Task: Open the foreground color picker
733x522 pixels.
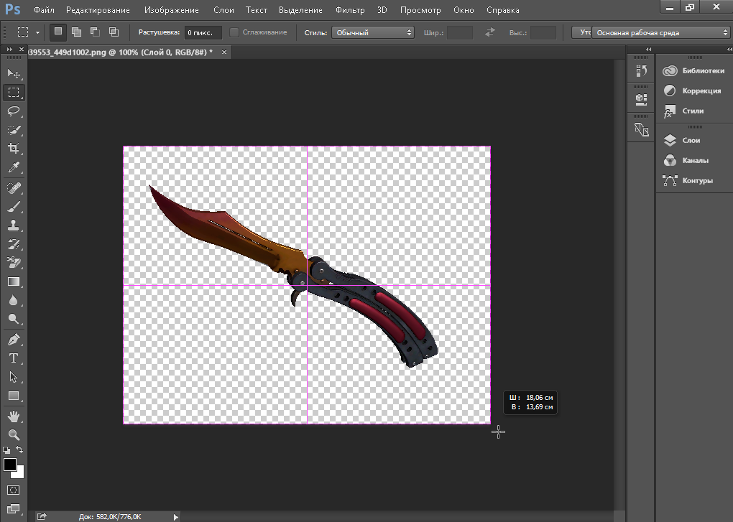Action: (x=9, y=465)
